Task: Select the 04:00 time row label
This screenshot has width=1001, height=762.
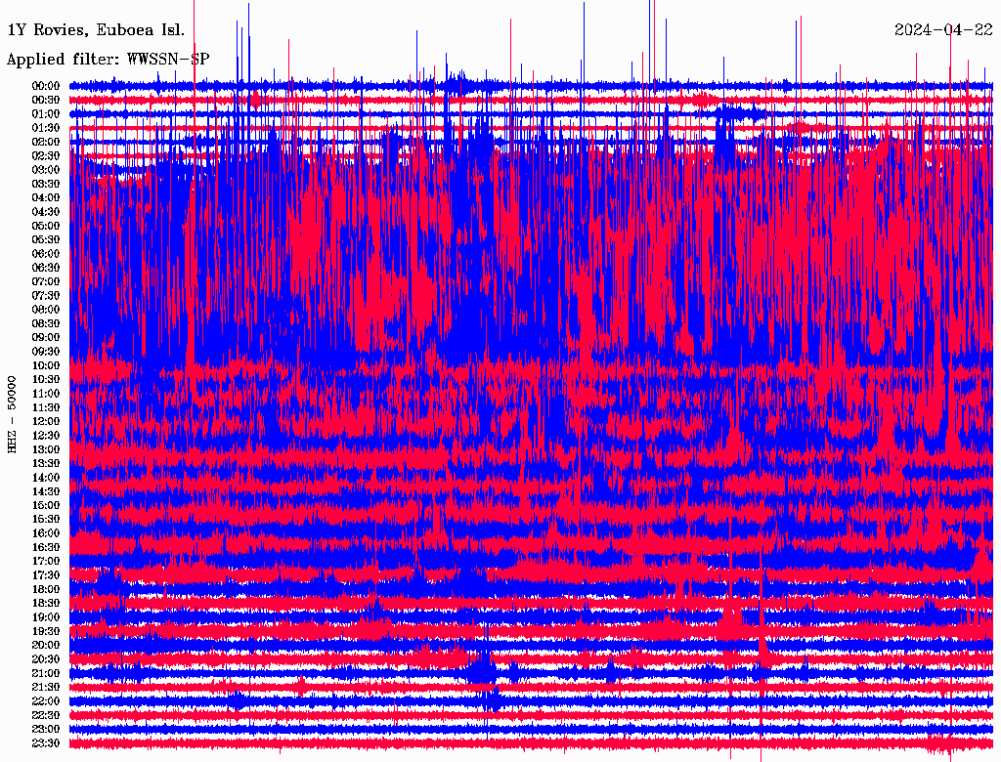Action: click(x=46, y=197)
